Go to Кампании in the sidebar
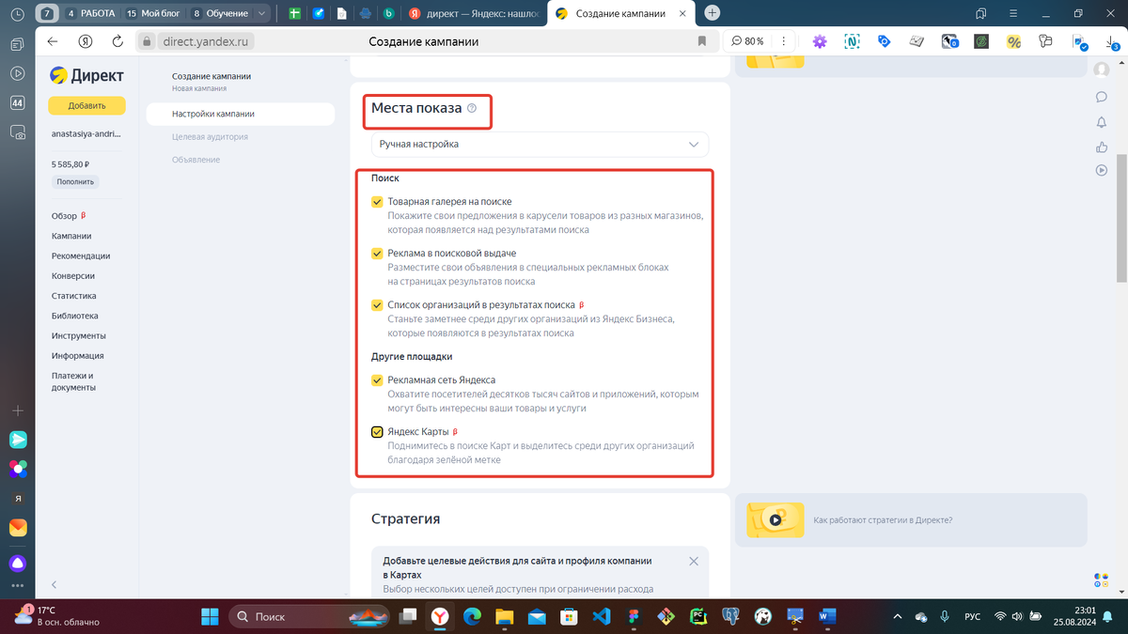Screen dimensions: 1128x634 (x=71, y=236)
